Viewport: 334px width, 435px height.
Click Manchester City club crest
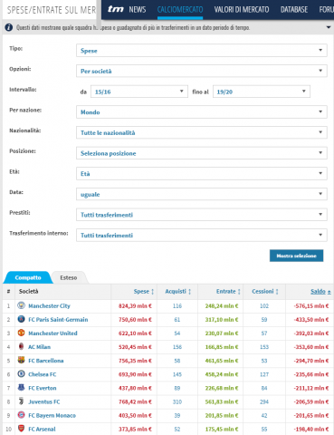pyautogui.click(x=21, y=305)
